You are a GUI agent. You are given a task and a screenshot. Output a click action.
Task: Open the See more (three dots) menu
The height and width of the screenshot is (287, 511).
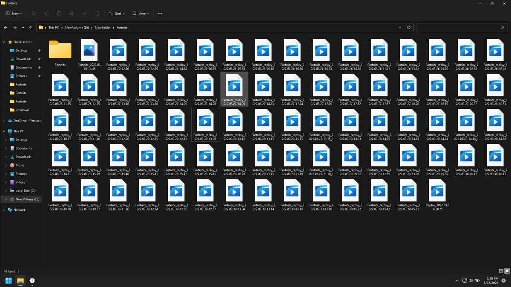click(160, 13)
